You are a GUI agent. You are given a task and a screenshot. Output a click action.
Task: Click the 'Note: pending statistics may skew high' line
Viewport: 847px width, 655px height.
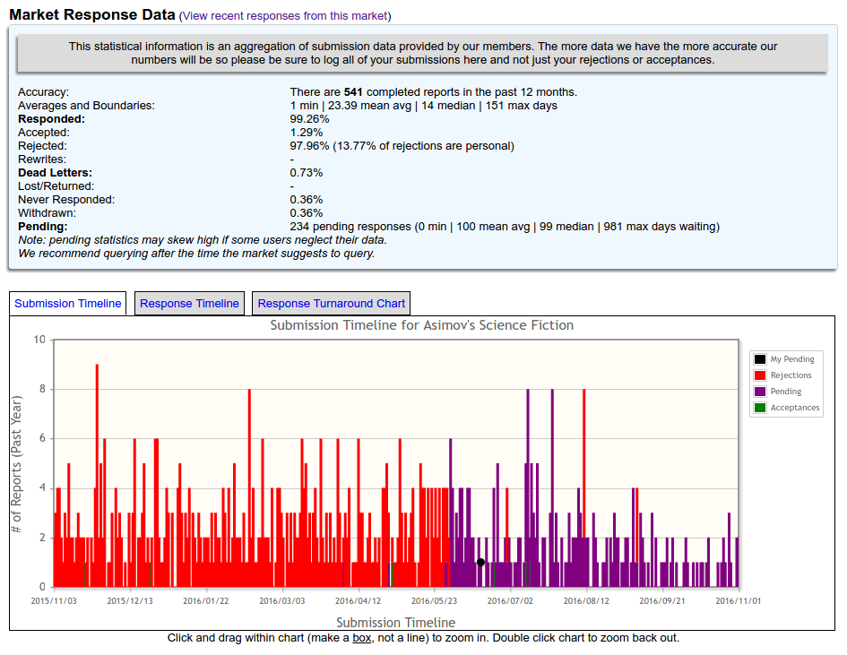(x=202, y=240)
